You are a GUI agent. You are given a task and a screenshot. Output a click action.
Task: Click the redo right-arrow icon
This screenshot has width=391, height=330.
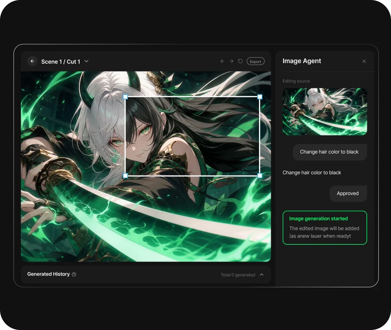pyautogui.click(x=231, y=61)
